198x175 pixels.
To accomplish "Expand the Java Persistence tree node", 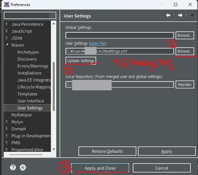I will point(7,24).
